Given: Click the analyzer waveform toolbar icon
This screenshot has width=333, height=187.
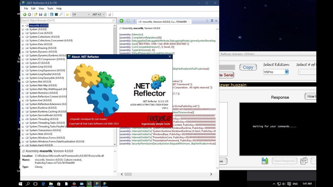Looking at the screenshot, I should 56,15.
